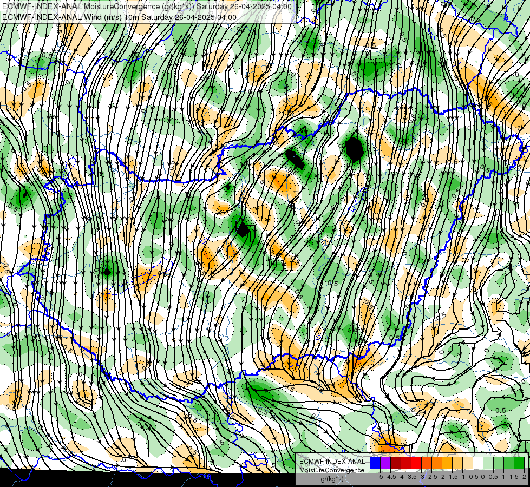Click the '-3.5' legend scale value

coord(411,477)
